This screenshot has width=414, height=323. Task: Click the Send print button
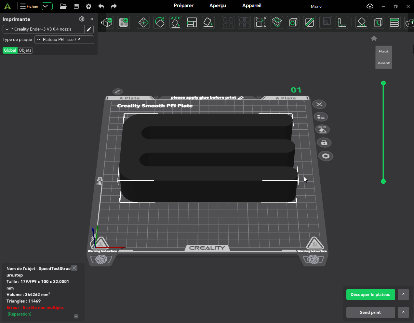click(x=370, y=312)
